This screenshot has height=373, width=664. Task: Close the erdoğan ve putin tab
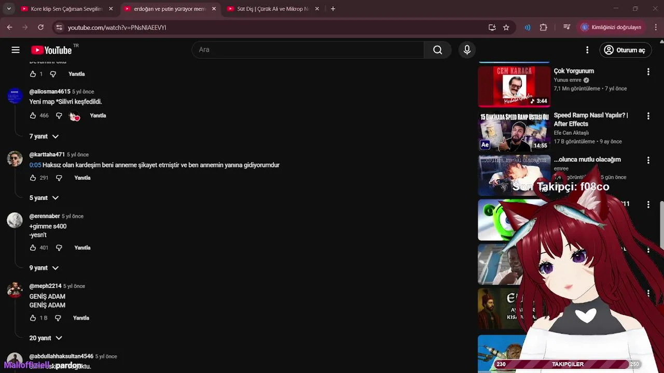coord(214,9)
